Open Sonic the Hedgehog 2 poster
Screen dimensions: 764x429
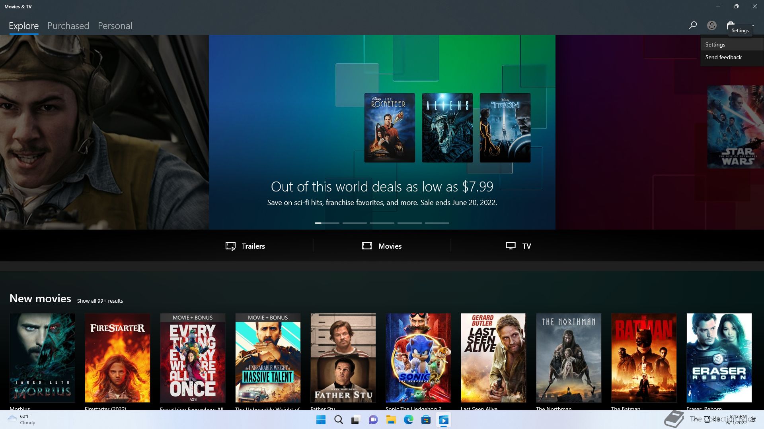418,358
